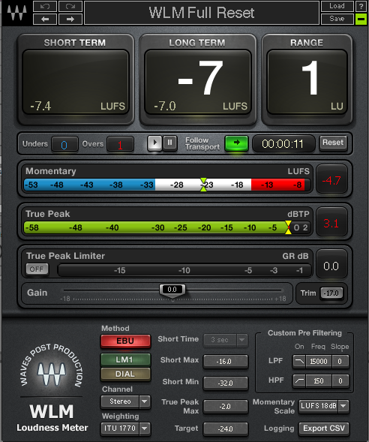The width and height of the screenshot is (369, 442).
Task: Click the Waves logo icon at top-left
Action: [16, 13]
